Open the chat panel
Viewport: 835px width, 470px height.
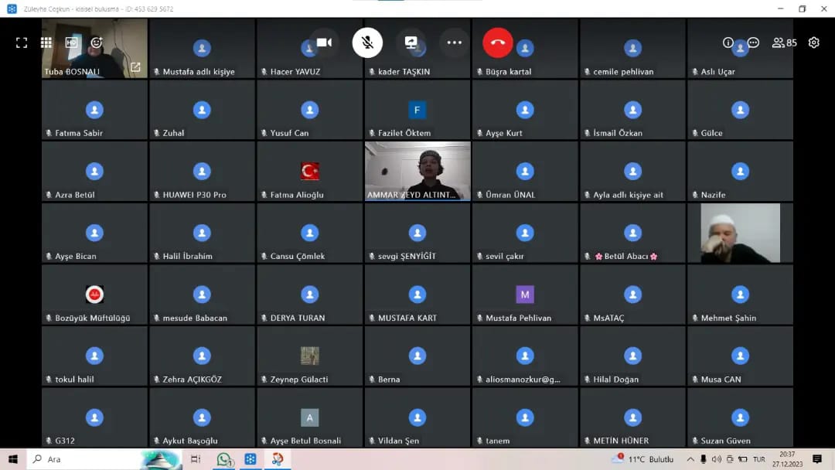[x=753, y=43]
